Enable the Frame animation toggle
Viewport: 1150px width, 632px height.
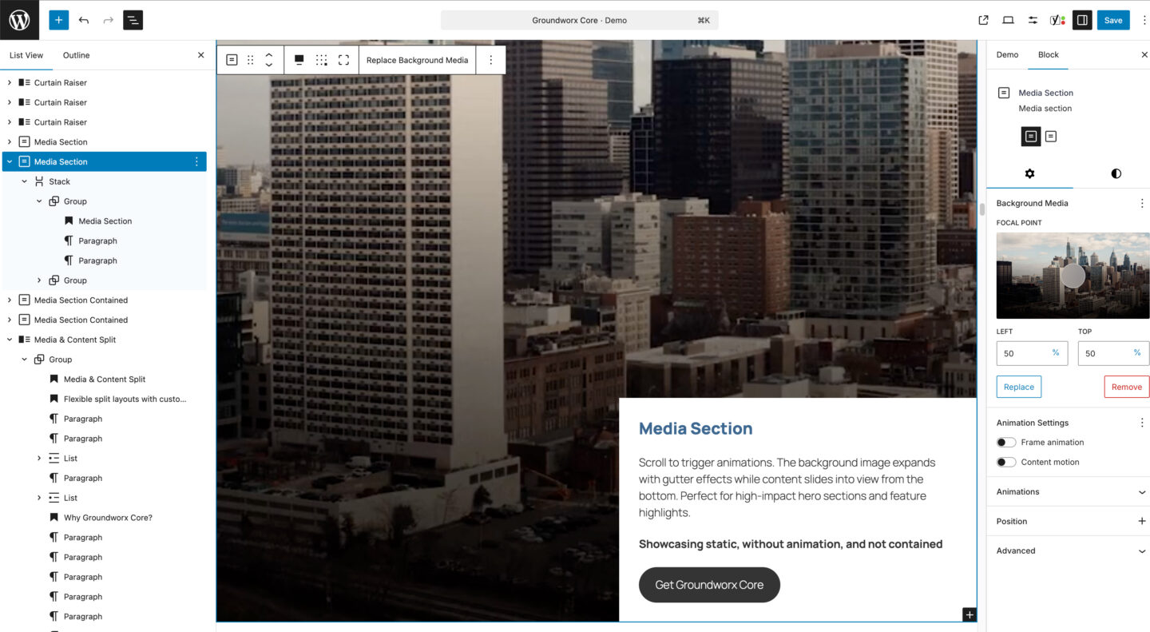(1006, 443)
